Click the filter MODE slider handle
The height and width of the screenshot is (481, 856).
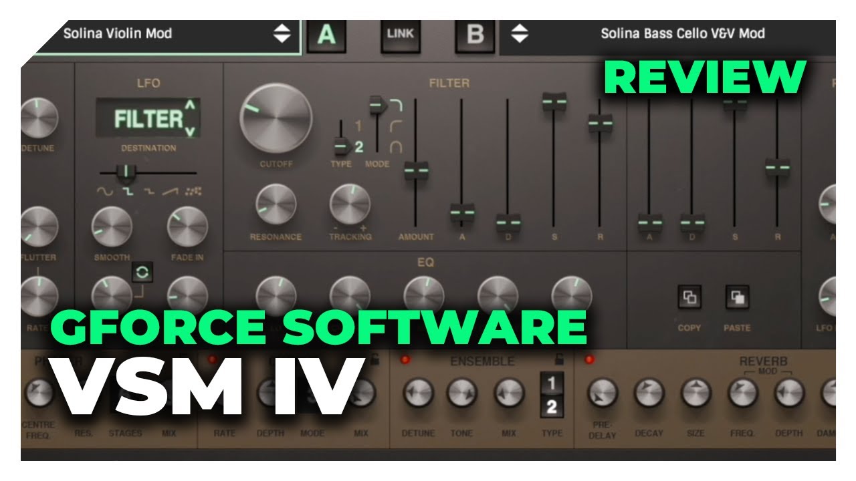click(x=379, y=104)
